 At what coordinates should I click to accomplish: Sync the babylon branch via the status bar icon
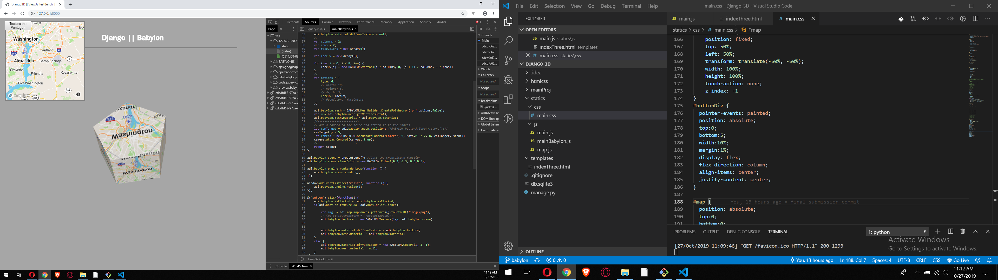tap(537, 260)
